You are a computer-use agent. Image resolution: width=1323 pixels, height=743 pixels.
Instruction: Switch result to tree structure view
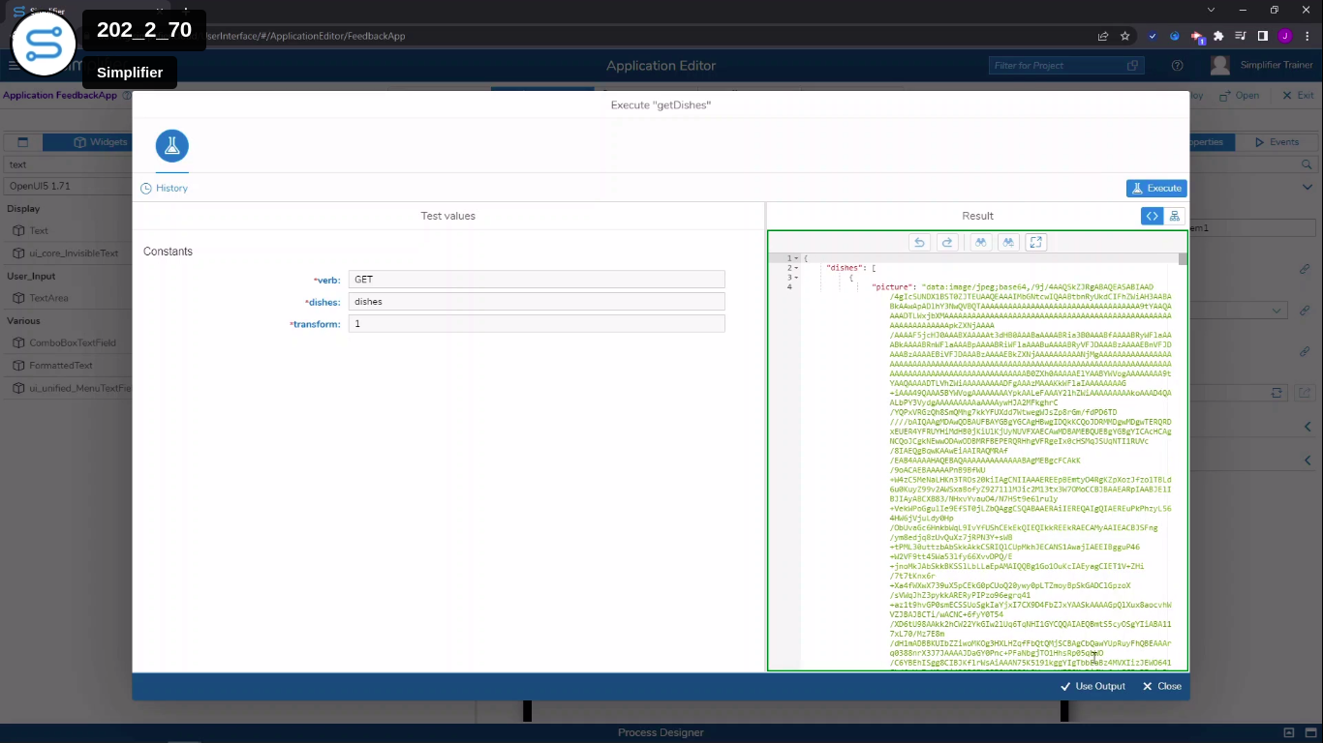coord(1175,216)
